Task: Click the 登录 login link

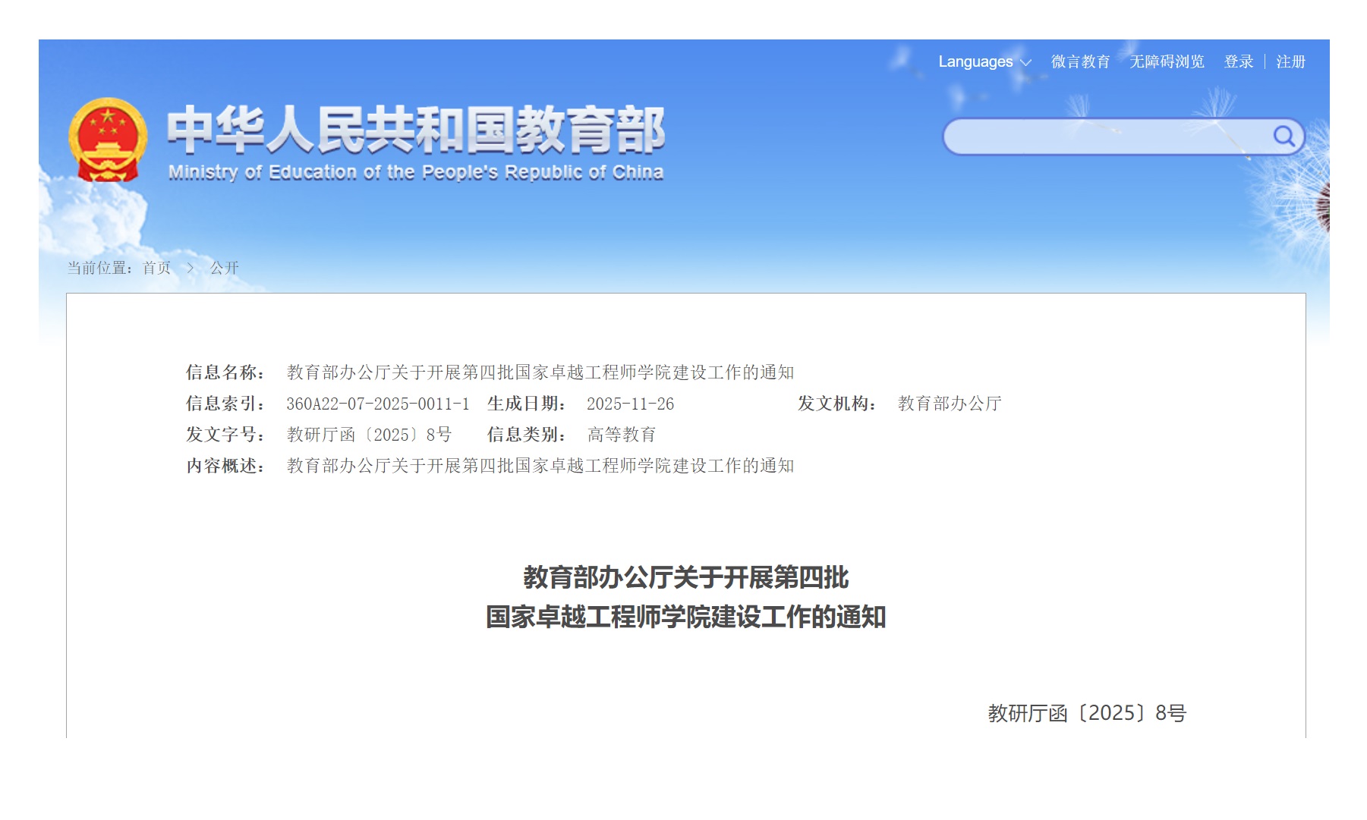Action: 1238,62
